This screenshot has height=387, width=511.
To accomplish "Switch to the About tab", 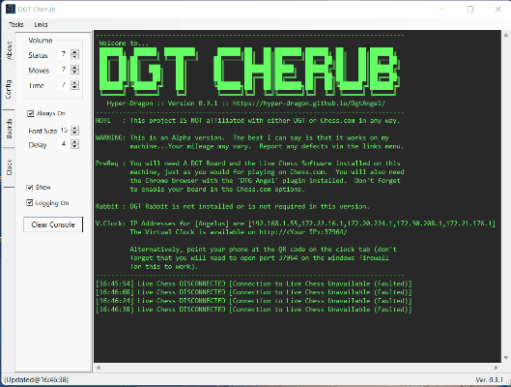I will pos(9,50).
